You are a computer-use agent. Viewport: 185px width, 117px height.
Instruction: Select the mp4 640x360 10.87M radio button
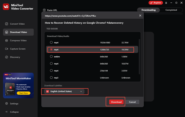pyautogui.click(x=51, y=63)
